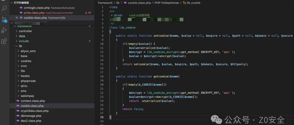Screen dimensions: 294x125
Task: Expand the phpqrcode folder
Action: click(52, 81)
